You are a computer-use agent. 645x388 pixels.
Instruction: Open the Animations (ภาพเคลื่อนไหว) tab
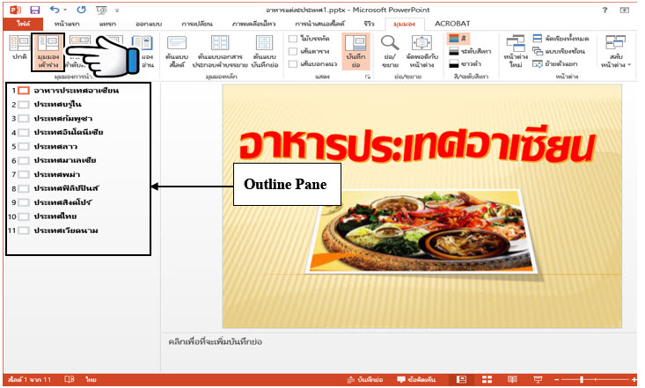click(x=253, y=24)
